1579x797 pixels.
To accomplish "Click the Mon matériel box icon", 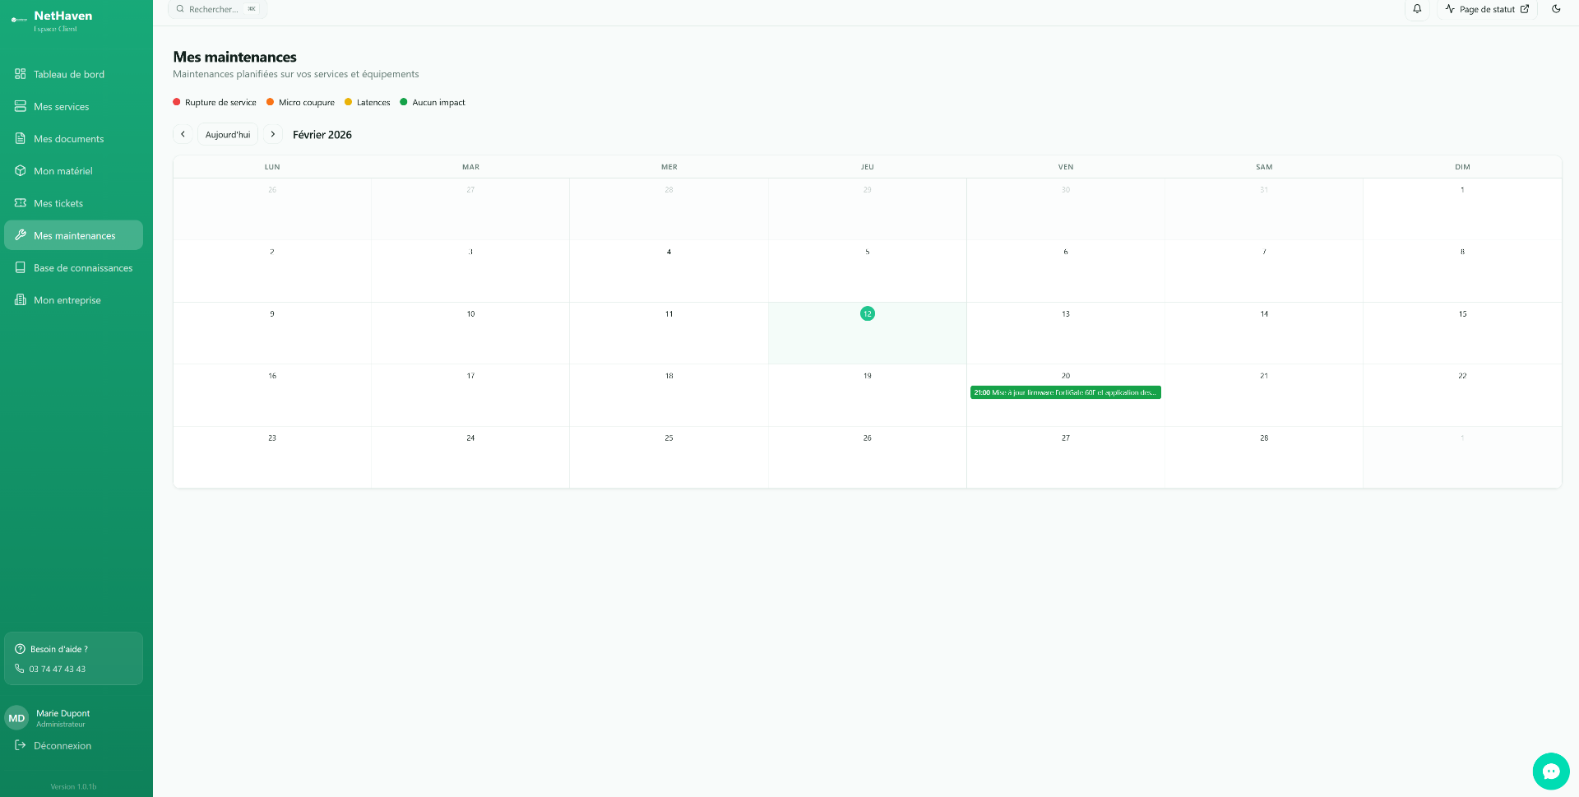I will (21, 170).
